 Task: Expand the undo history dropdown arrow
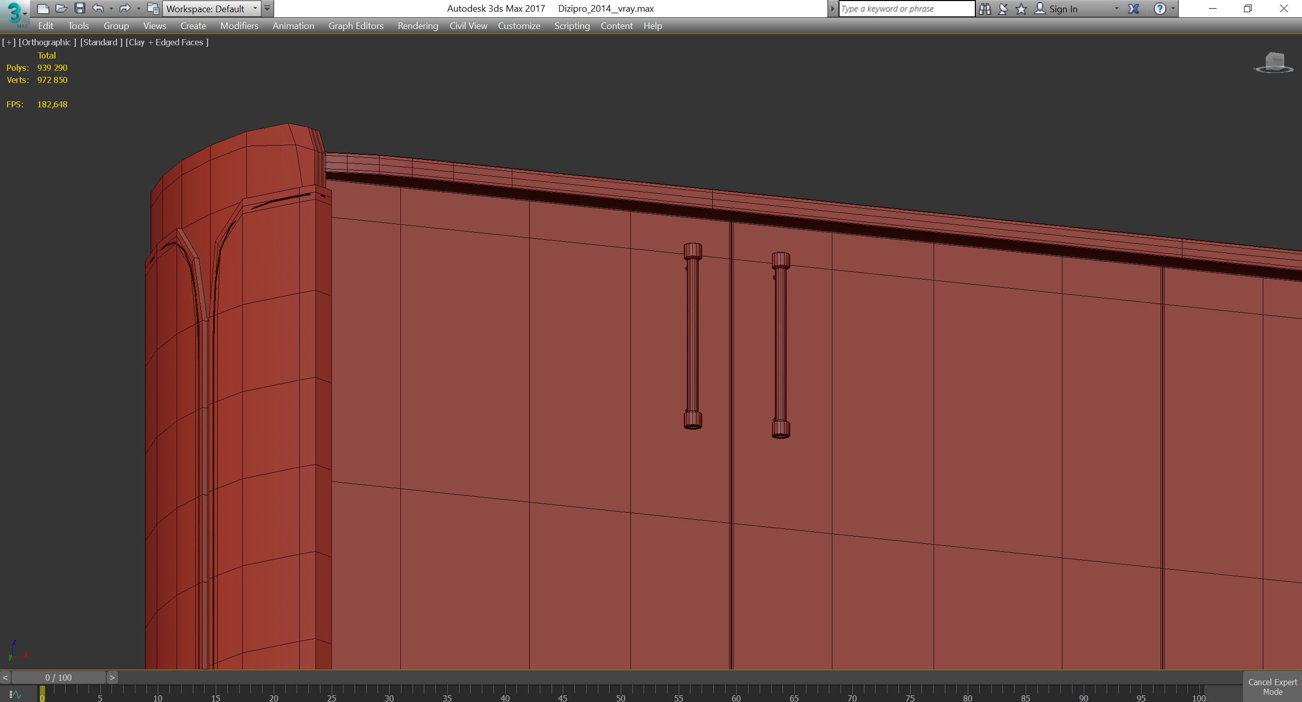tap(111, 9)
